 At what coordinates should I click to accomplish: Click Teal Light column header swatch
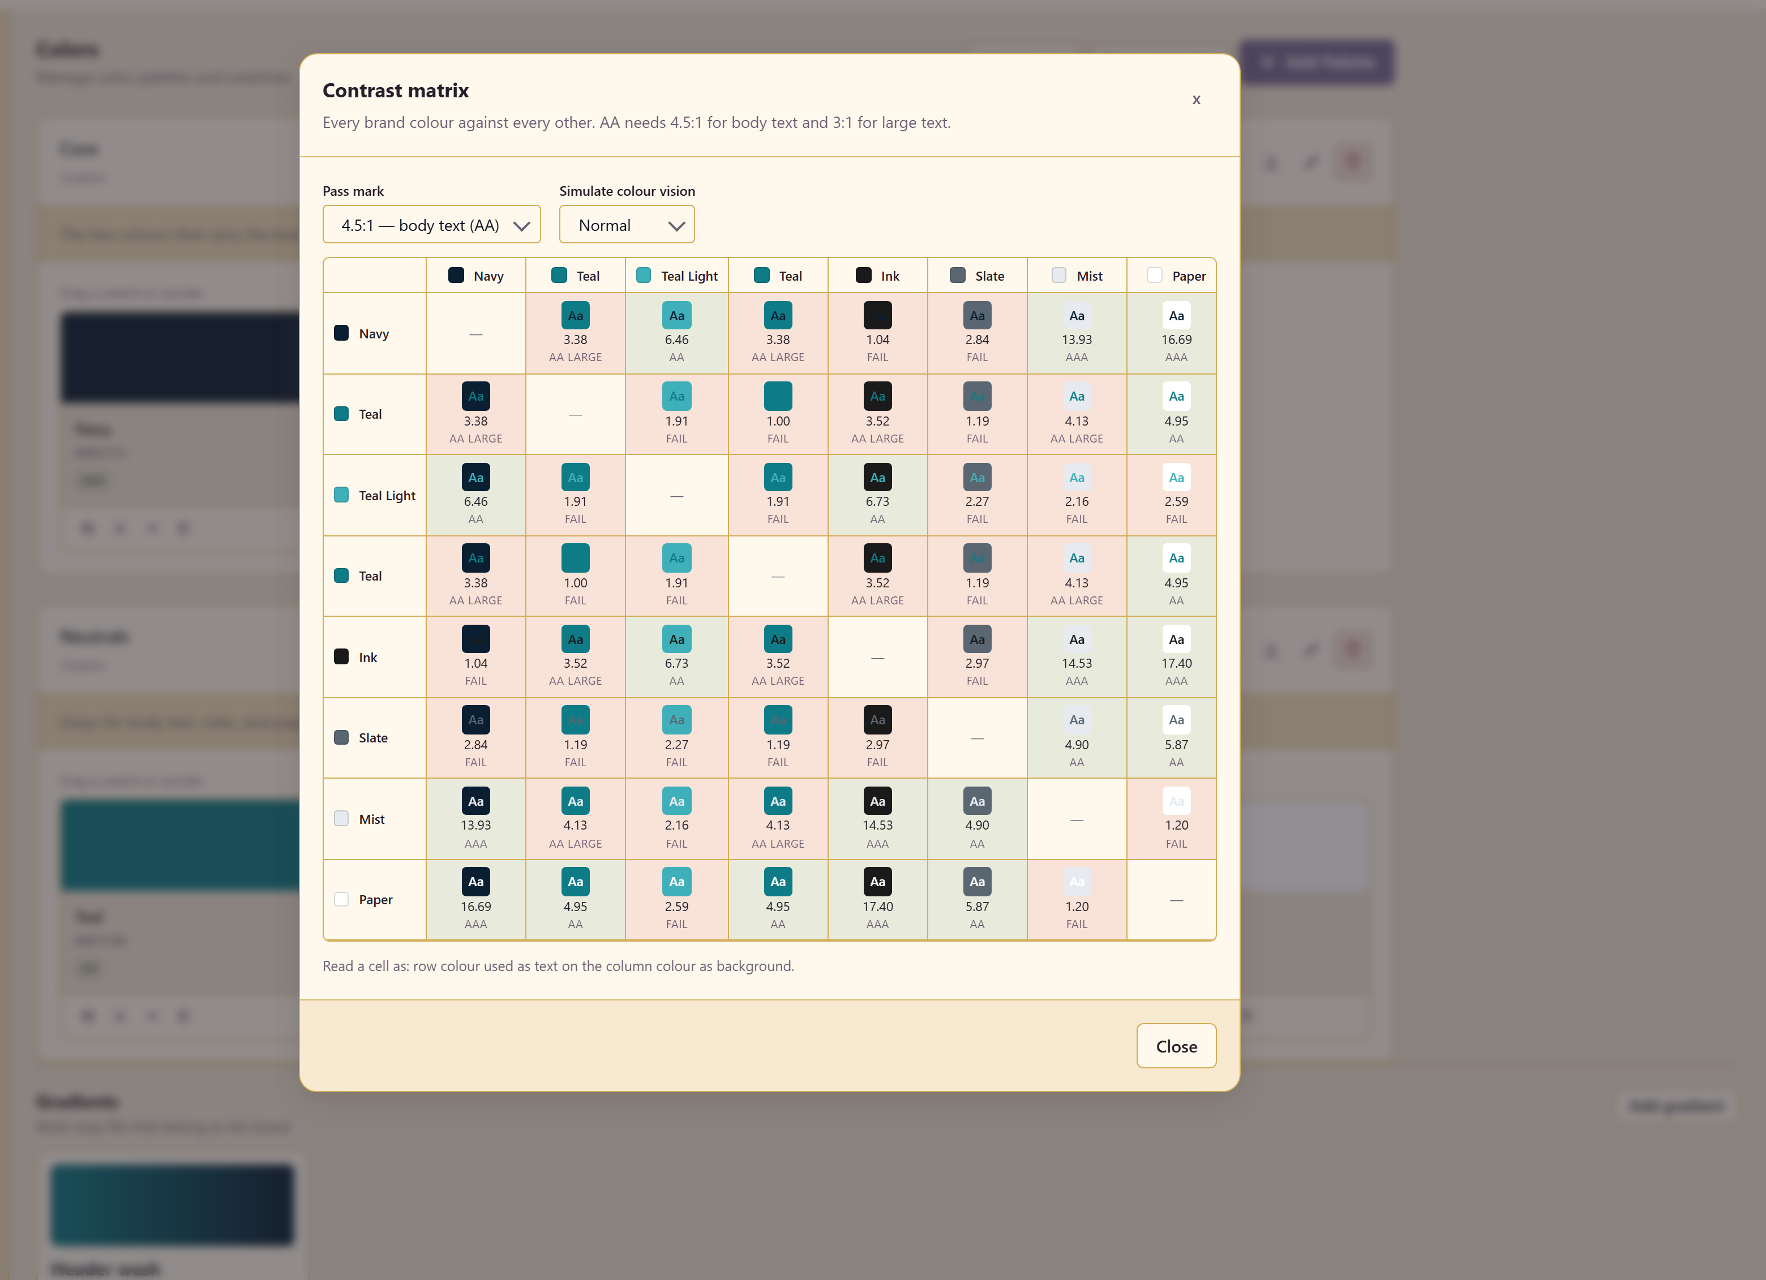pyautogui.click(x=643, y=276)
